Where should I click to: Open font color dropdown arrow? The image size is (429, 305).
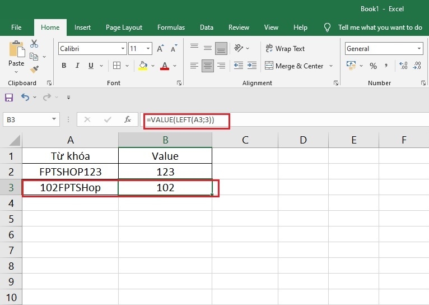click(175, 66)
